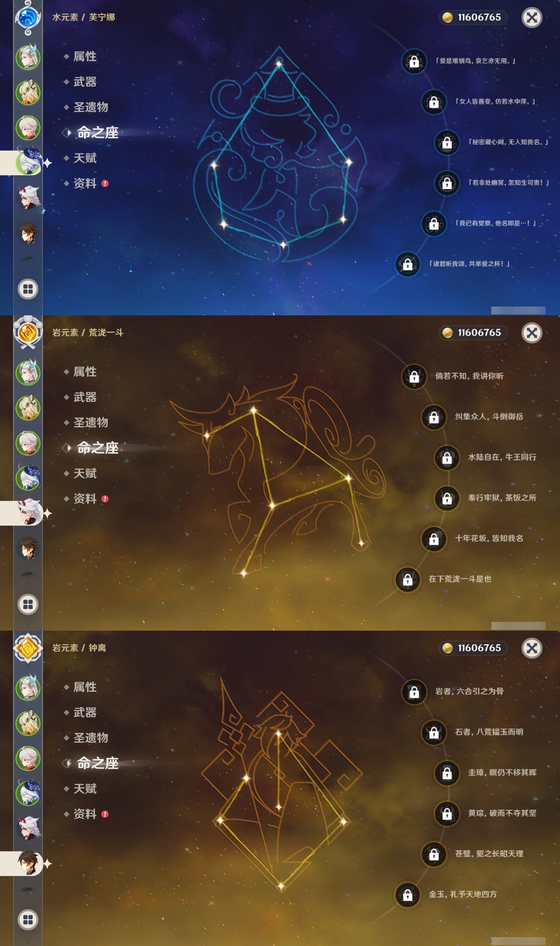Click the highlighted 荒泷一斗 avatar in middle sidebar
This screenshot has height=946, width=560.
[29, 512]
